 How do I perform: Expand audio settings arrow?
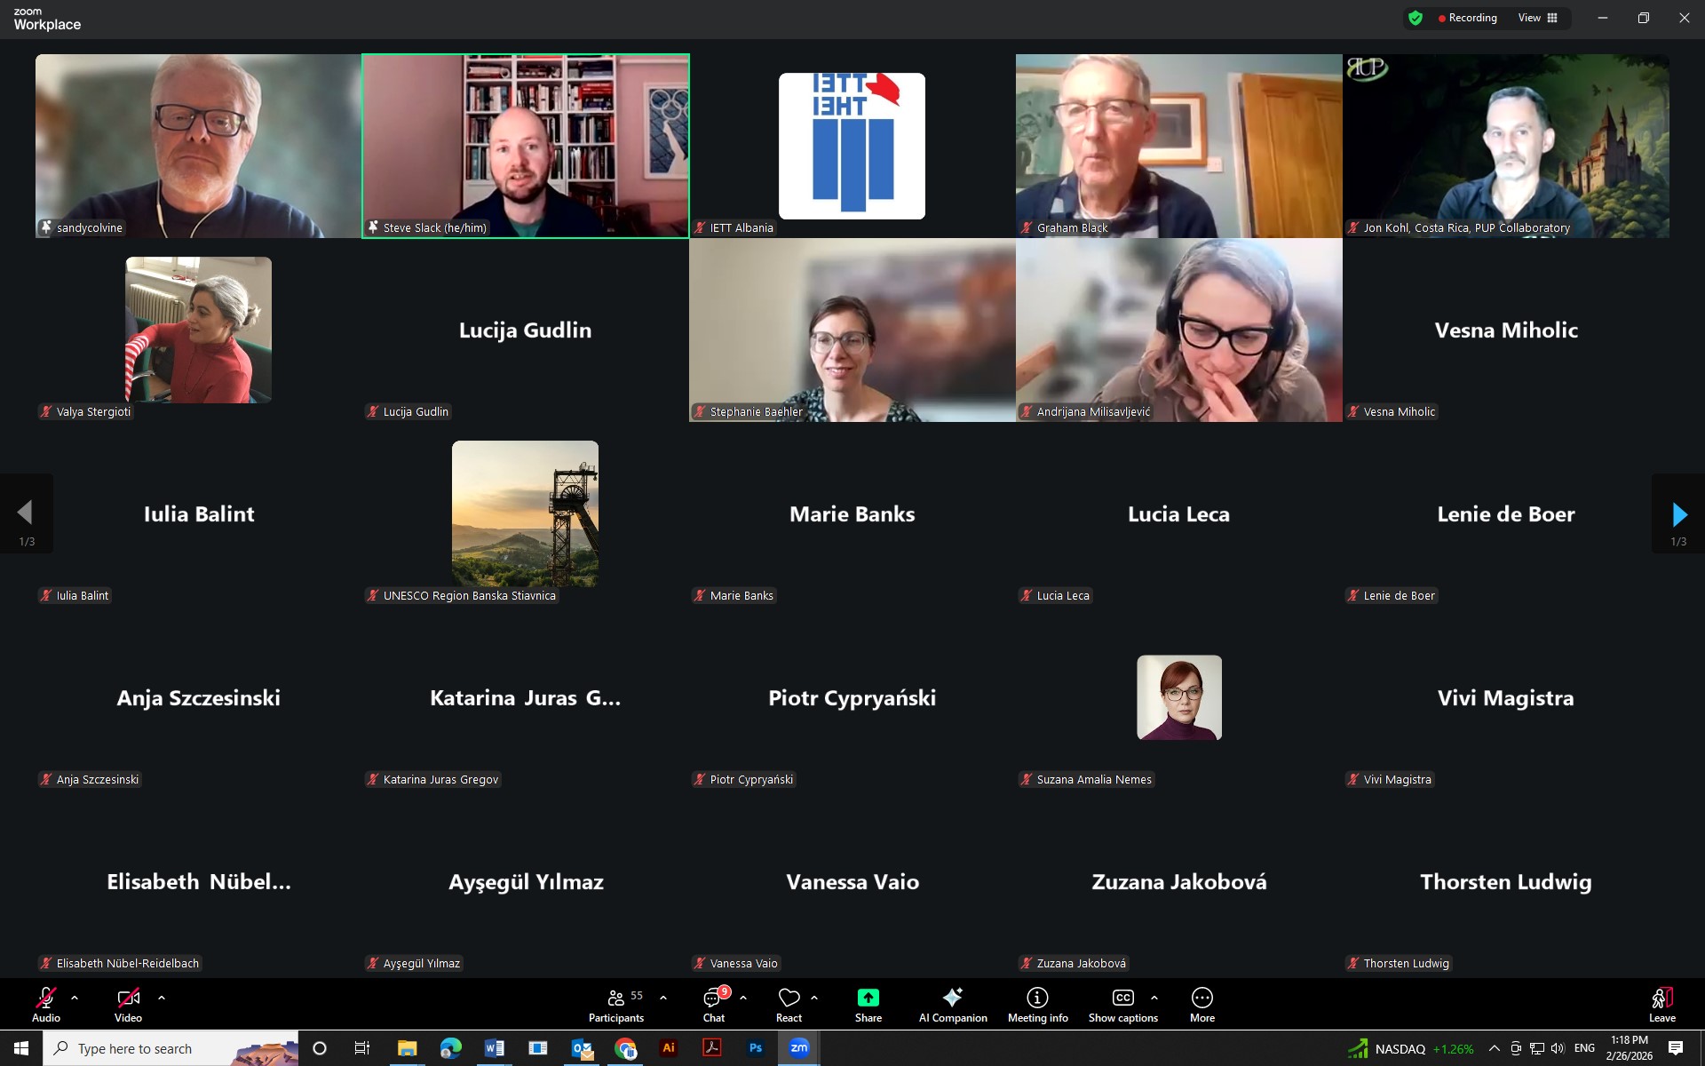[75, 998]
